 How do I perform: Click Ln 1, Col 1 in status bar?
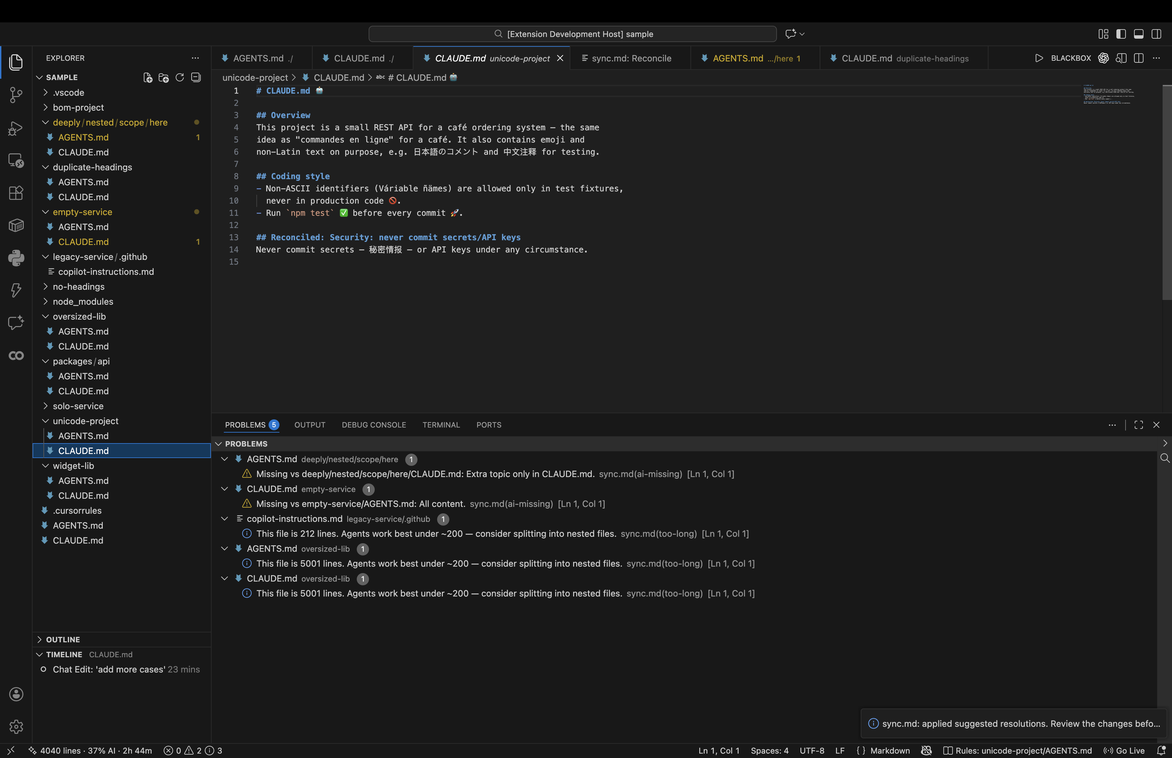719,750
